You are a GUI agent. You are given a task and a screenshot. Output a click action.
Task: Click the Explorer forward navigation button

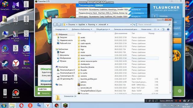tap(59, 25)
